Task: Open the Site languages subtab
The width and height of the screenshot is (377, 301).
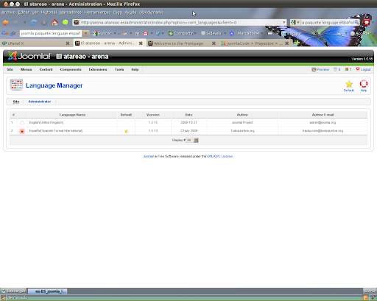Action: pos(16,102)
